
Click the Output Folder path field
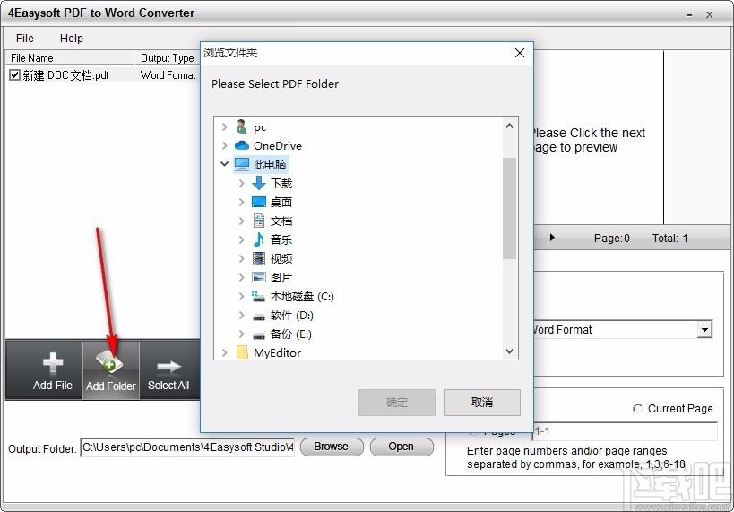tap(187, 447)
